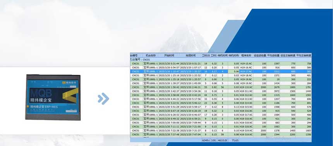The image size is (333, 146).
Task: Click the 平均进给量 column header
Action: 273,56
